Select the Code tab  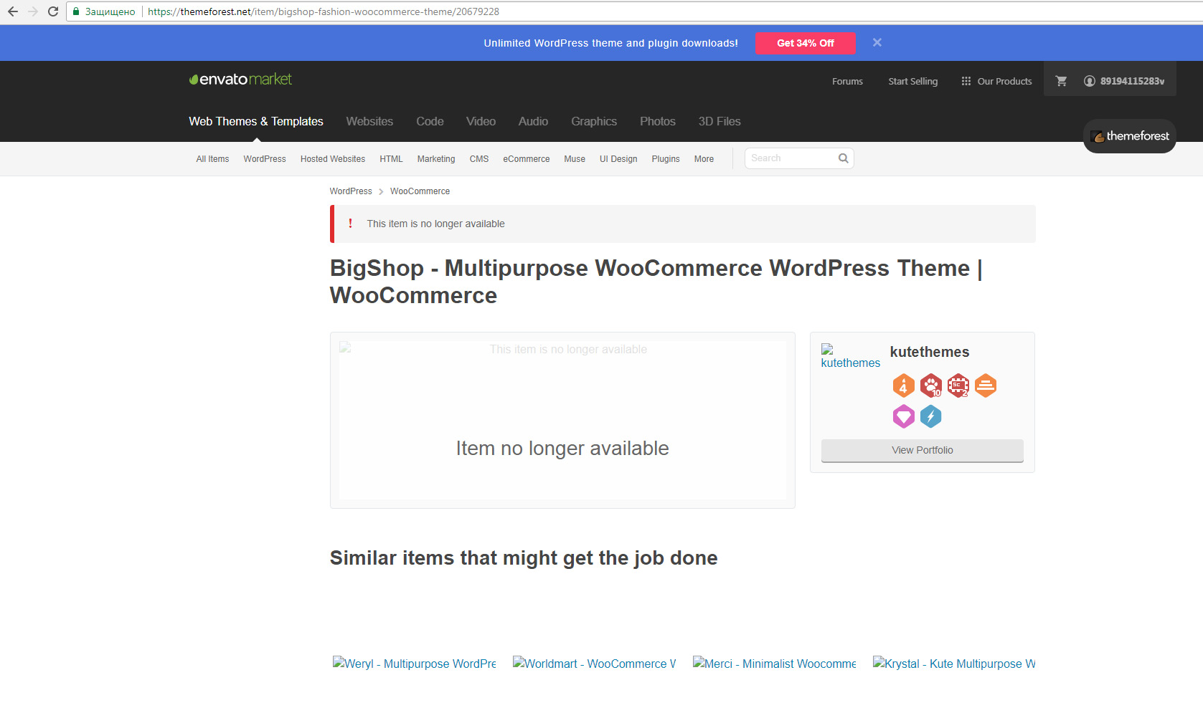pos(430,121)
